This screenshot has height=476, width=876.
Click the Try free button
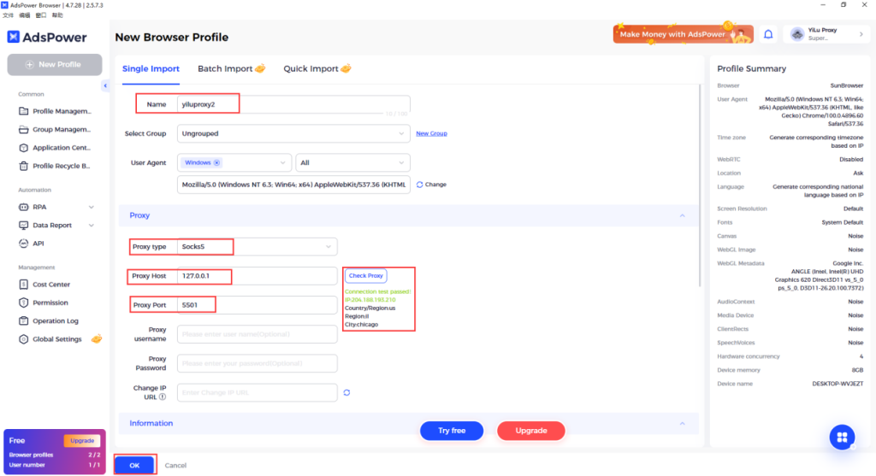point(452,431)
